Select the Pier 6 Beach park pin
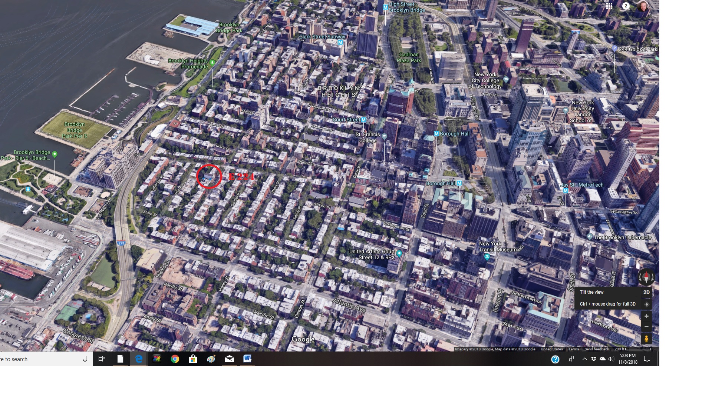This screenshot has width=712, height=400. [x=55, y=154]
